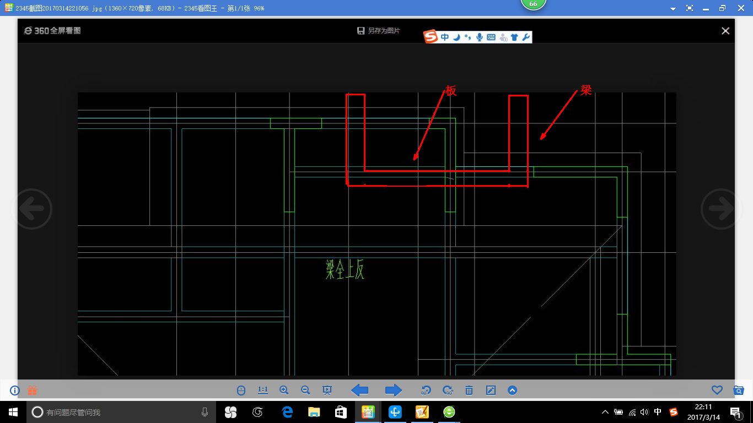Favorite image with heart icon

click(x=717, y=390)
